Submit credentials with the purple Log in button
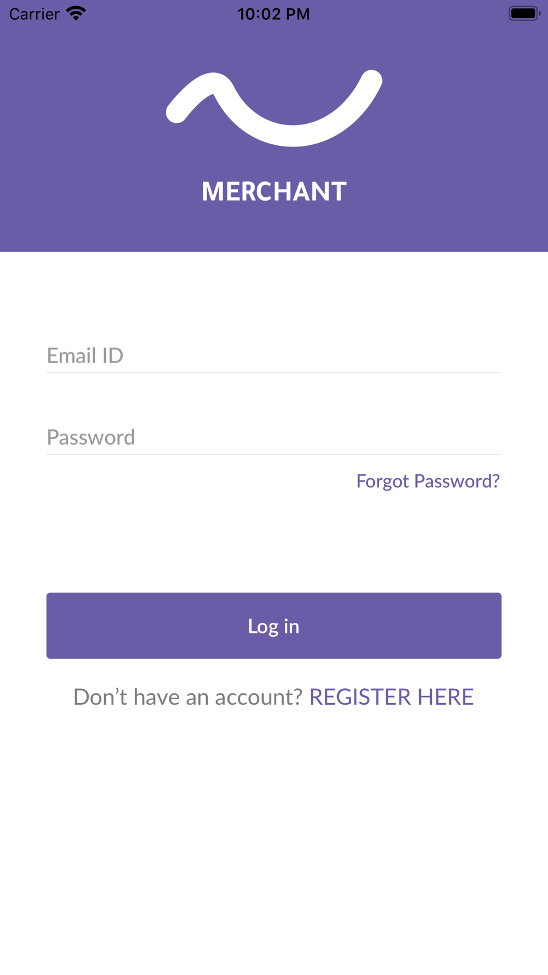548x975 pixels. click(x=274, y=626)
